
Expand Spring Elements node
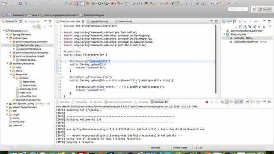coord(7,34)
